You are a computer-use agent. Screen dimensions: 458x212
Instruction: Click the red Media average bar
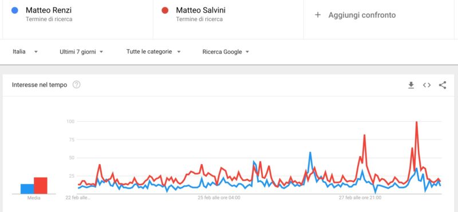coord(41,186)
